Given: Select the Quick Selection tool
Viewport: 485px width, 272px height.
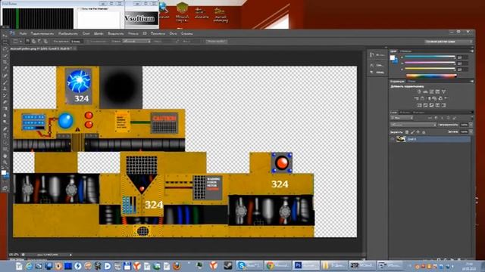Looking at the screenshot, I should pyautogui.click(x=5, y=55).
